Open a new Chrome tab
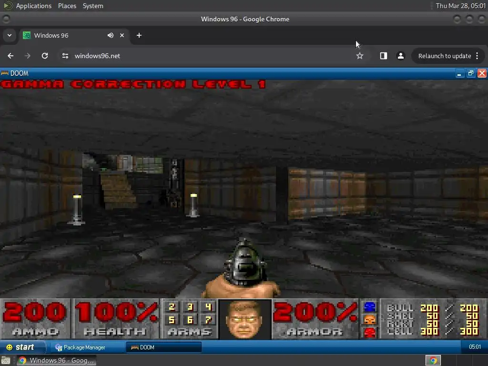This screenshot has height=366, width=488. (x=139, y=35)
